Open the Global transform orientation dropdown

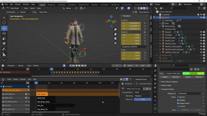[68, 8]
